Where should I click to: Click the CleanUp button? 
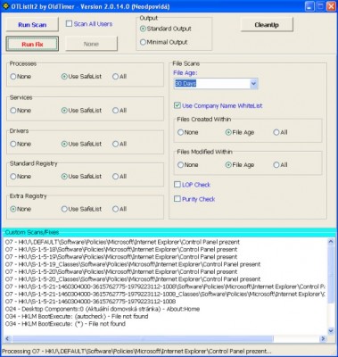tap(267, 25)
